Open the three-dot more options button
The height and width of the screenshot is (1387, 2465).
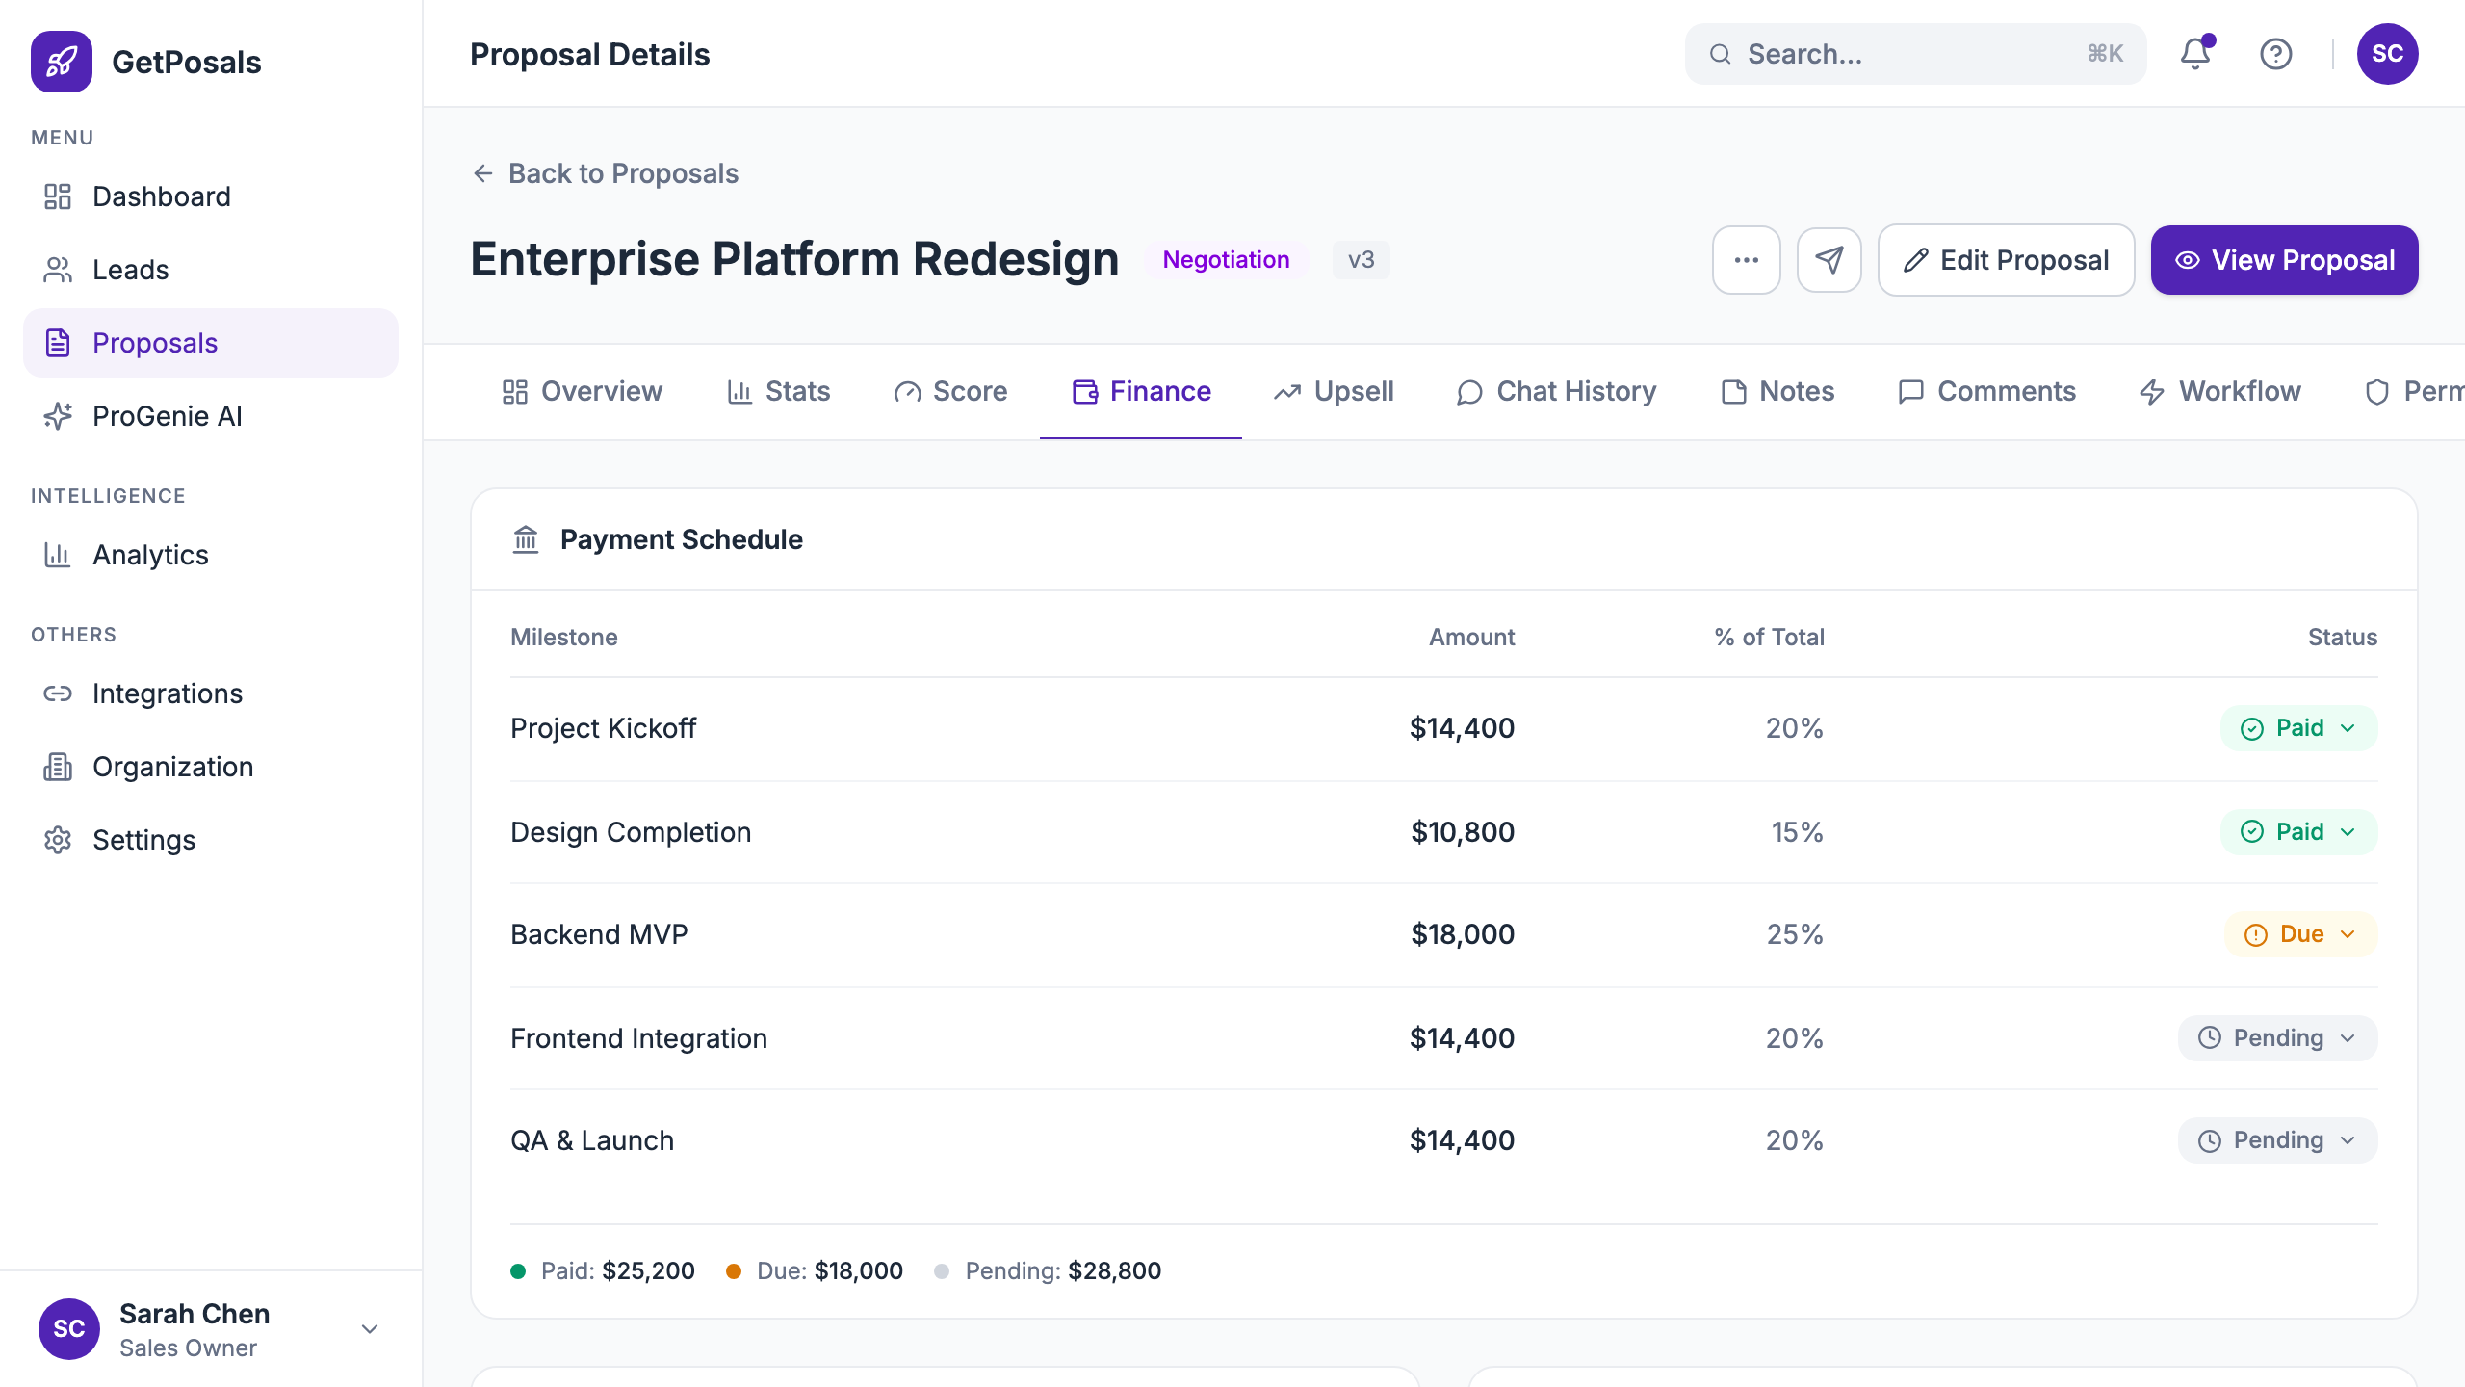[x=1747, y=260]
